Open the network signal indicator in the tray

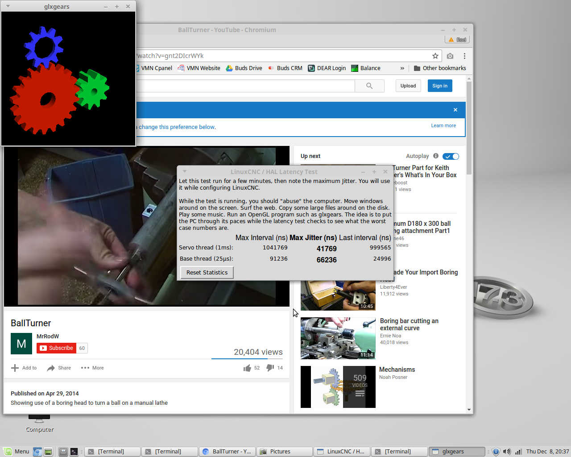[x=518, y=451]
